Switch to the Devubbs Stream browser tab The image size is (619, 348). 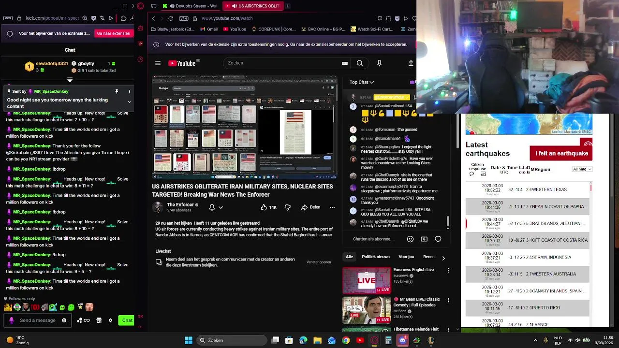(190, 6)
